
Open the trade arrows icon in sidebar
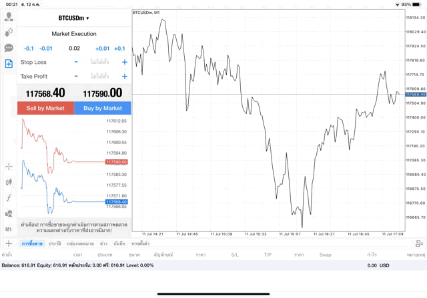tap(9, 31)
